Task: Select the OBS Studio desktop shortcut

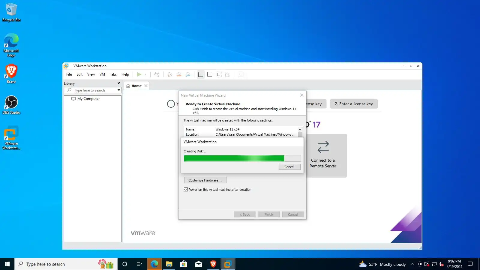Action: coord(11,105)
